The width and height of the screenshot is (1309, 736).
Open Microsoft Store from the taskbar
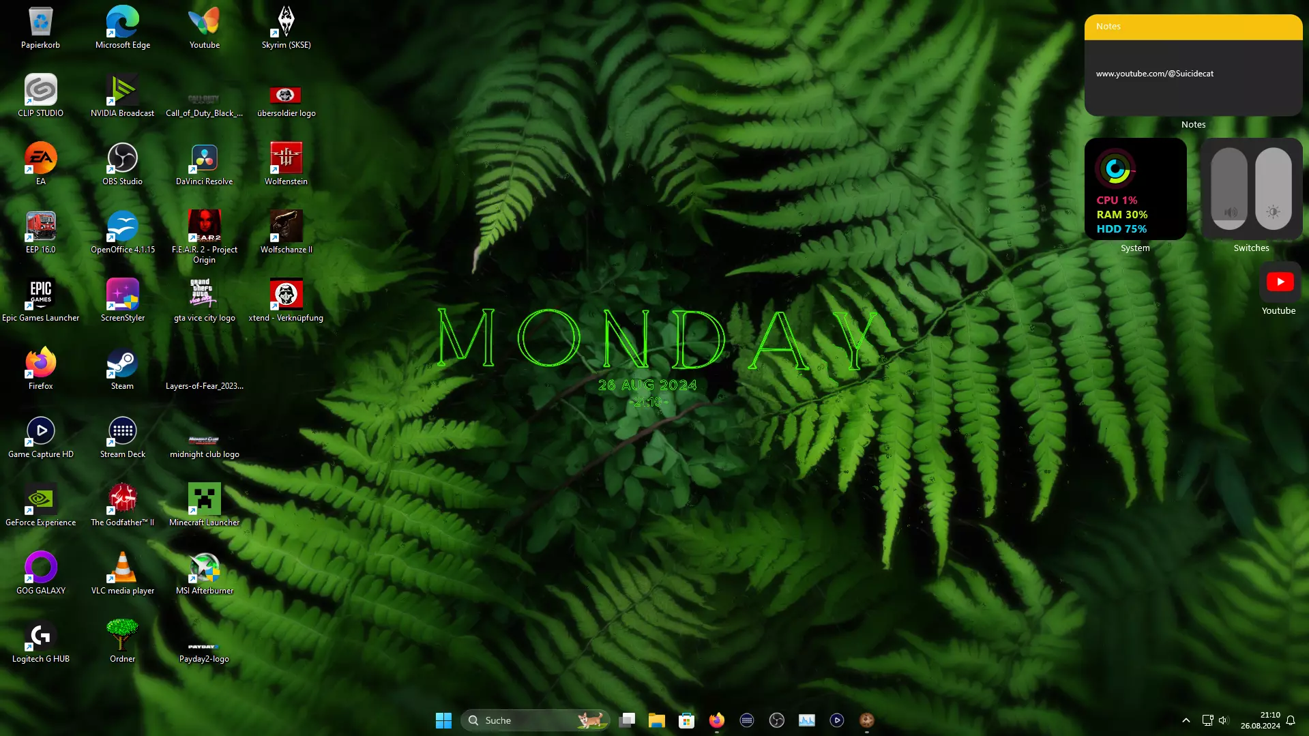tap(687, 720)
